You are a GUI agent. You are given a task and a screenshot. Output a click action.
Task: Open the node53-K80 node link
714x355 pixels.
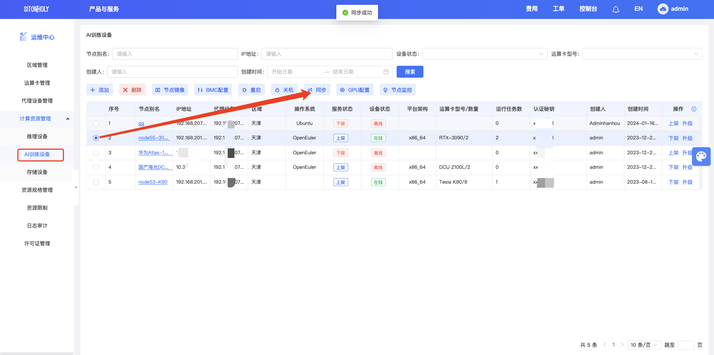point(153,182)
